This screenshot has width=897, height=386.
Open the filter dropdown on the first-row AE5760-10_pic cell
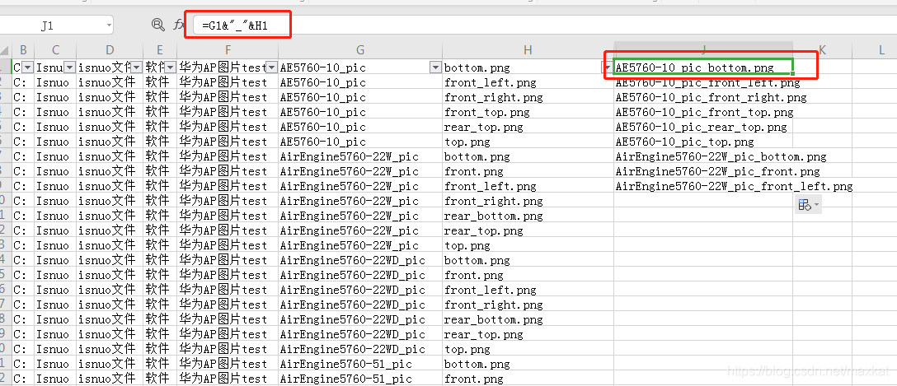click(436, 67)
